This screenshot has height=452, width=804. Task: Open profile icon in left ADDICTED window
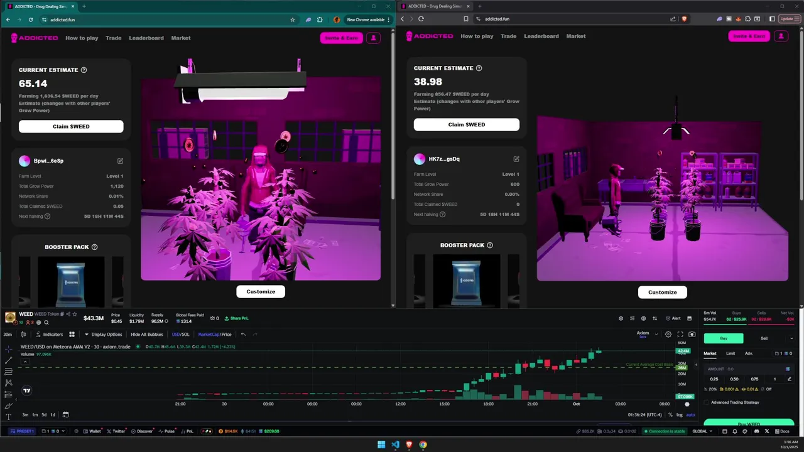pos(373,38)
